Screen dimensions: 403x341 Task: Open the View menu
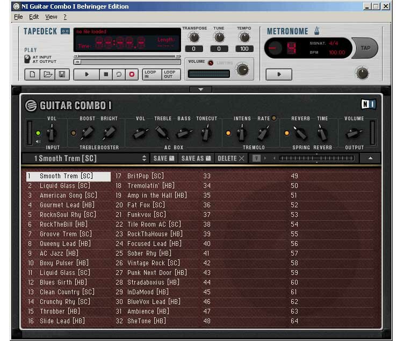[x=51, y=17]
